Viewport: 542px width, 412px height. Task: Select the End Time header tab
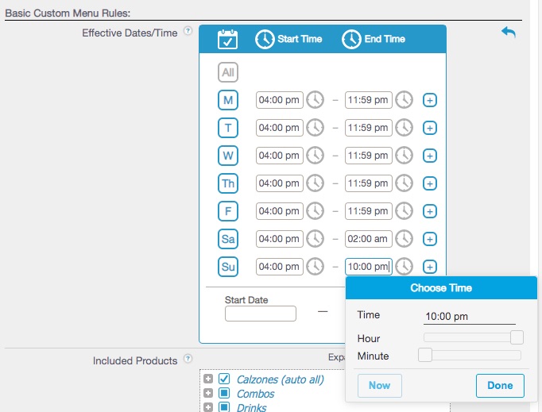374,39
